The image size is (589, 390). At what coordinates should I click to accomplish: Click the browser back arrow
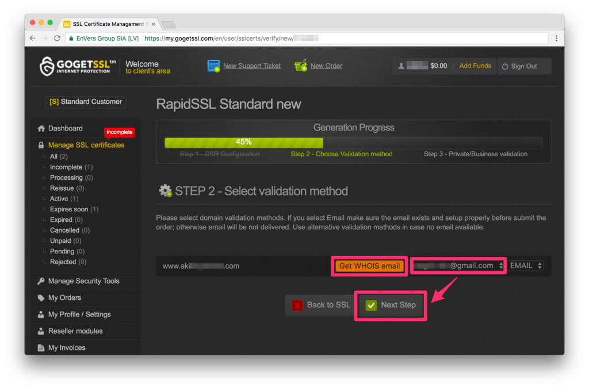(x=33, y=38)
